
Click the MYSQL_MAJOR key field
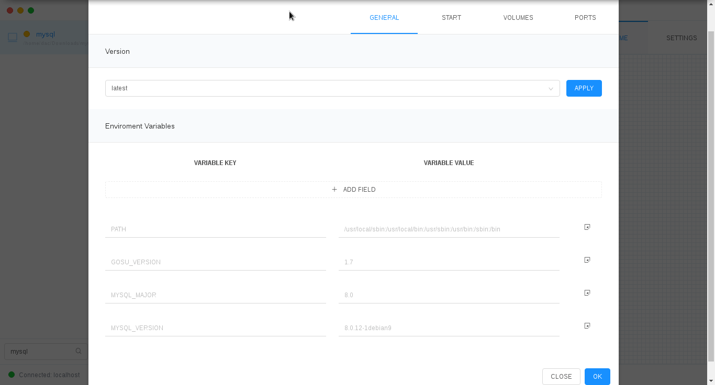tap(216, 295)
